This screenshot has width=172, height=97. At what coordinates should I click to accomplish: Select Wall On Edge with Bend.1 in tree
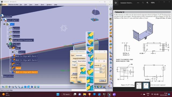26,56
